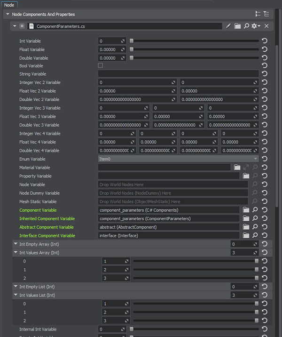The image size is (282, 337).
Task: Collapse the Node Components And Properties section
Action: point(8,14)
